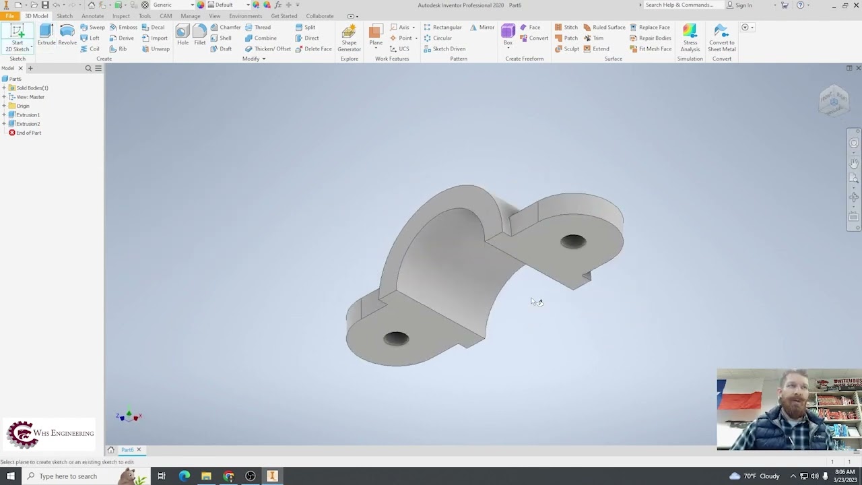This screenshot has width=862, height=485.
Task: Click the Windows search box
Action: pyautogui.click(x=86, y=476)
